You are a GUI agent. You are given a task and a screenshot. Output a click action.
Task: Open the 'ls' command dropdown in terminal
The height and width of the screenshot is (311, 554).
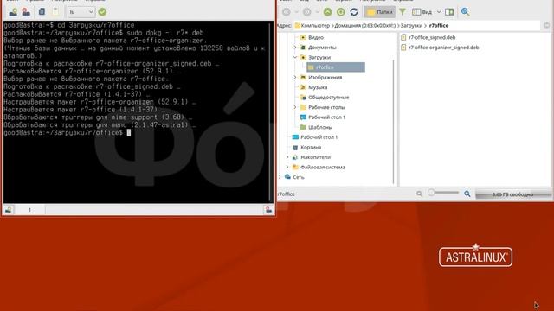pyautogui.click(x=81, y=12)
